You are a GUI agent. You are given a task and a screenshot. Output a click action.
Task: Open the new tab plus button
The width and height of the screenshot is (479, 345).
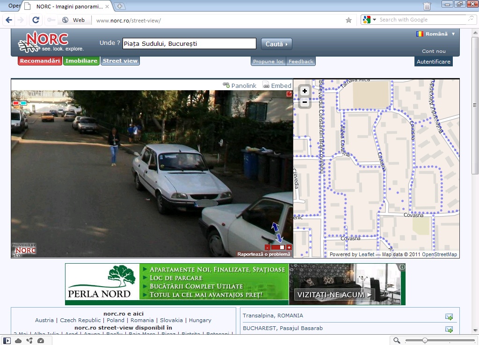pos(120,6)
